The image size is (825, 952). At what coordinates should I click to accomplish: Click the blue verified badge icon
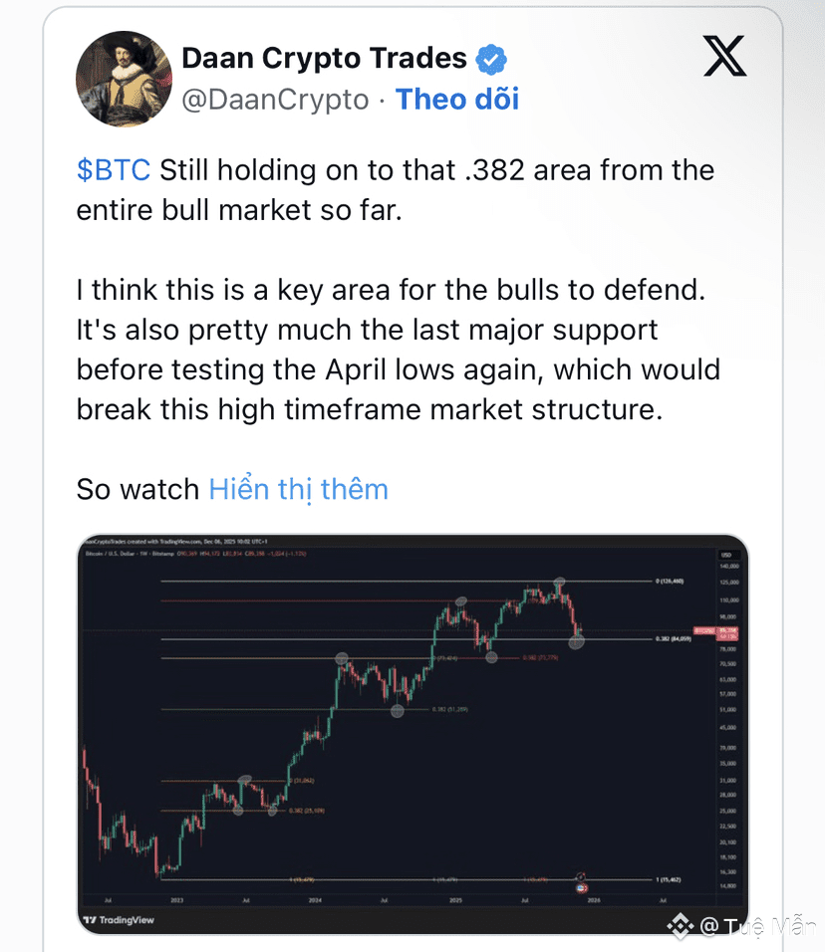coord(490,59)
